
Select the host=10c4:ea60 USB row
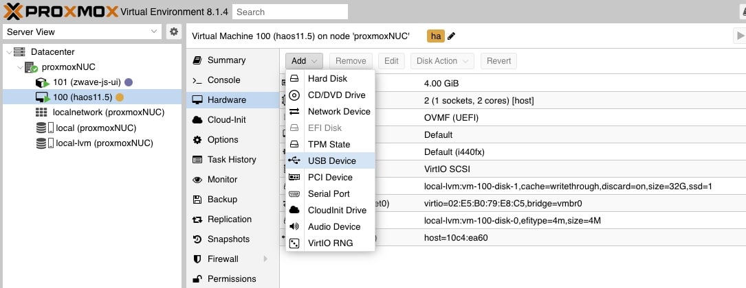pos(513,238)
